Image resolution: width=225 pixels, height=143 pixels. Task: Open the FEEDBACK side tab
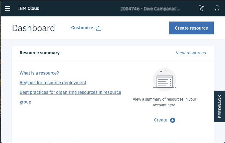pos(220,106)
